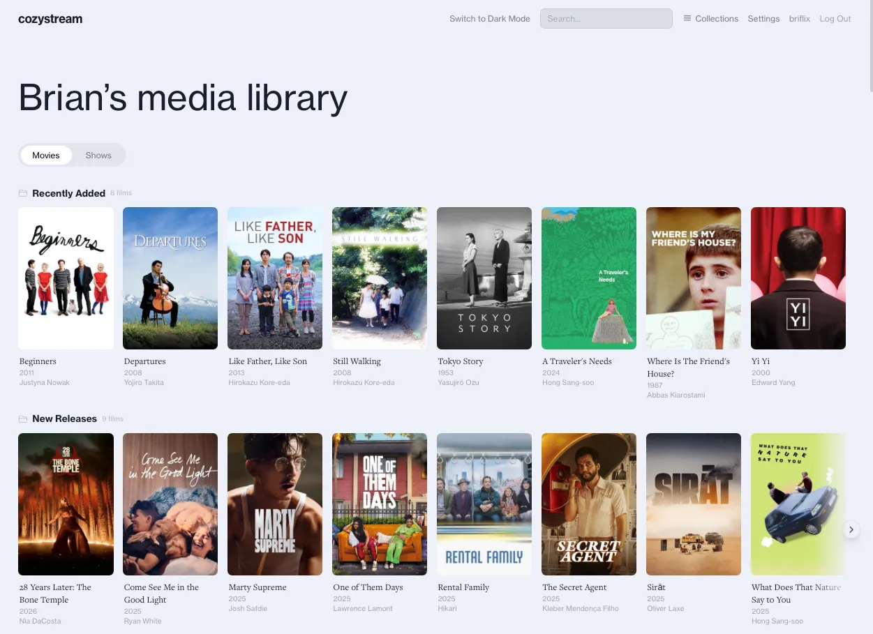Screen dimensions: 873x634
Task: Choose the Sirāt movie poster
Action: pyautogui.click(x=693, y=504)
